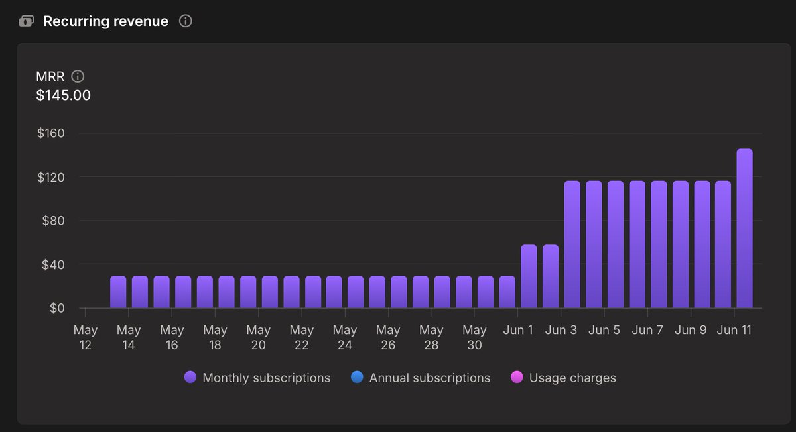Click the May 20 date label
796x432 pixels.
258,337
